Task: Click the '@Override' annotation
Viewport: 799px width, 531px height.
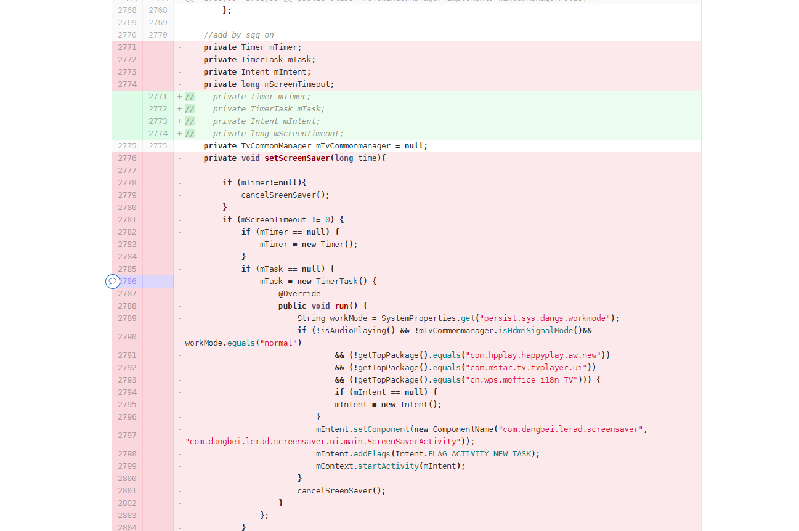Action: tap(299, 294)
